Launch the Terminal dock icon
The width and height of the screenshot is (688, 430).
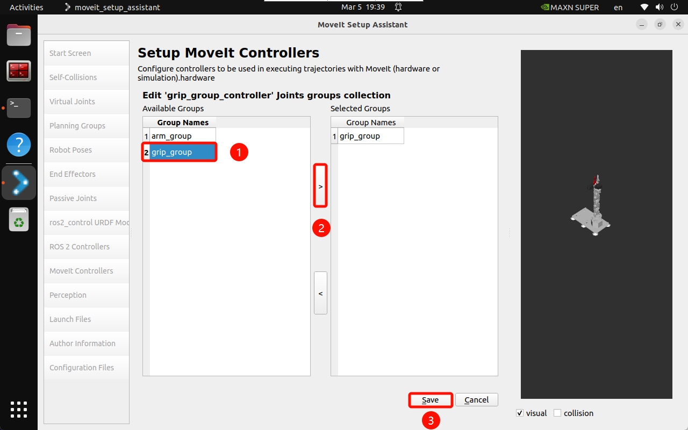(19, 107)
